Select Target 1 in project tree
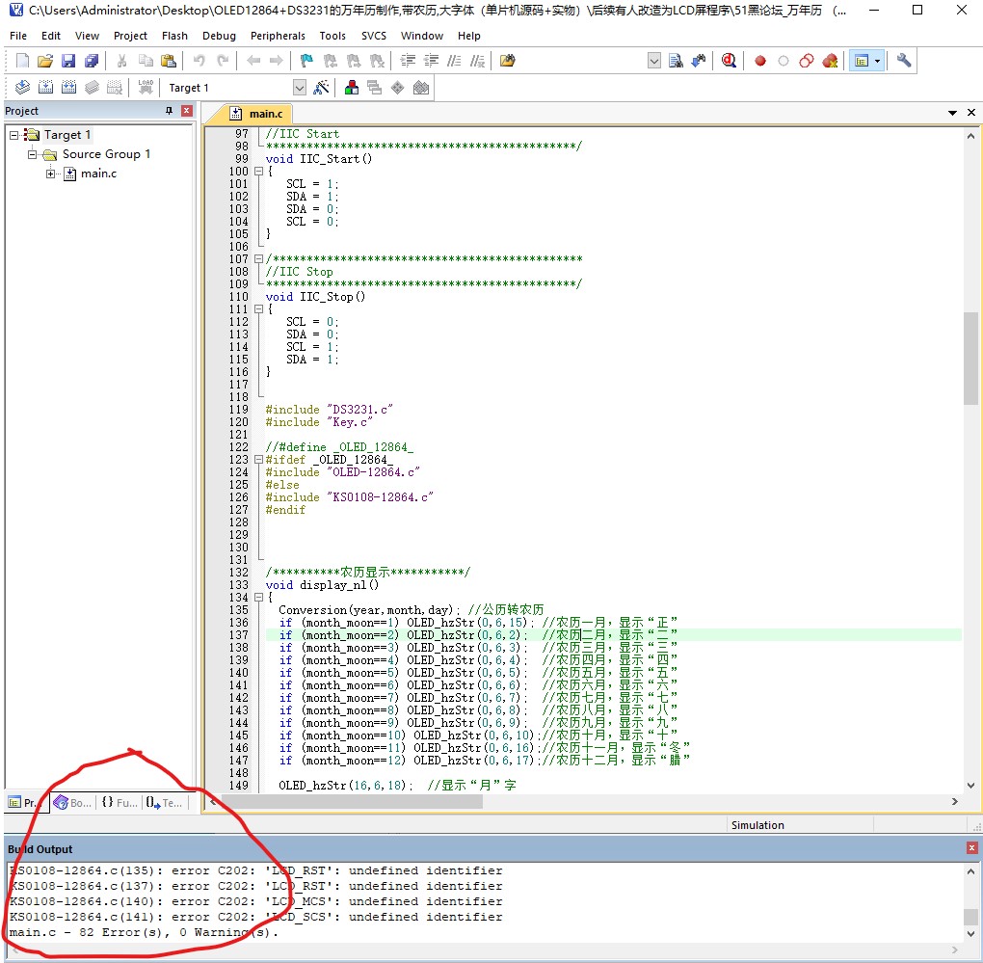983x963 pixels. tap(67, 135)
